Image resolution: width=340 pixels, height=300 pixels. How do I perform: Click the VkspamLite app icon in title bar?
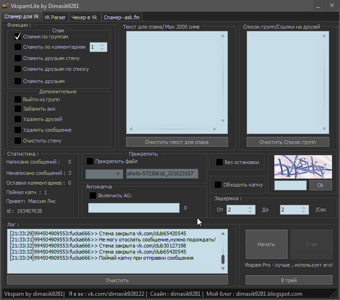(x=5, y=6)
